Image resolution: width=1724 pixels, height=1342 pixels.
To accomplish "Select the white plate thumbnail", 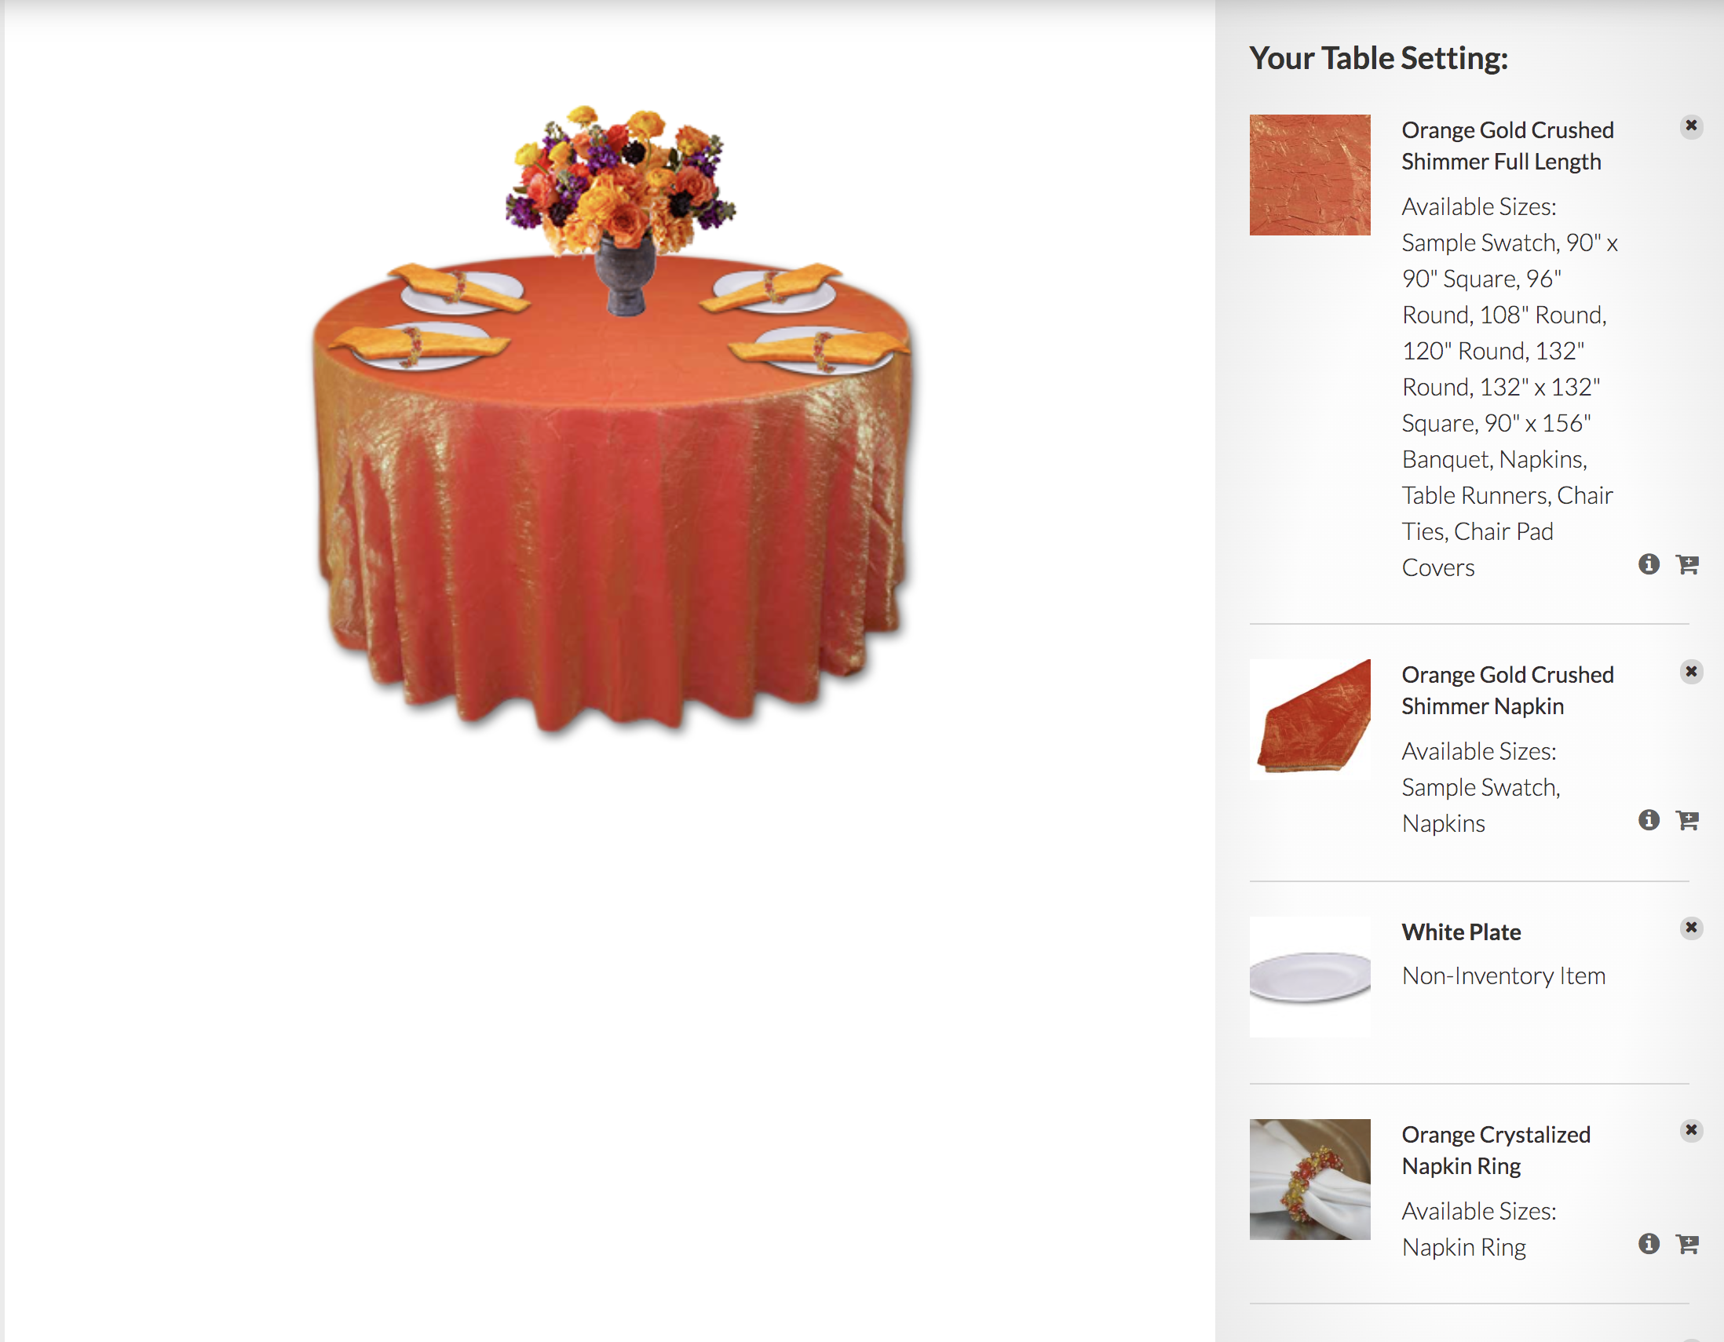I will (x=1309, y=977).
